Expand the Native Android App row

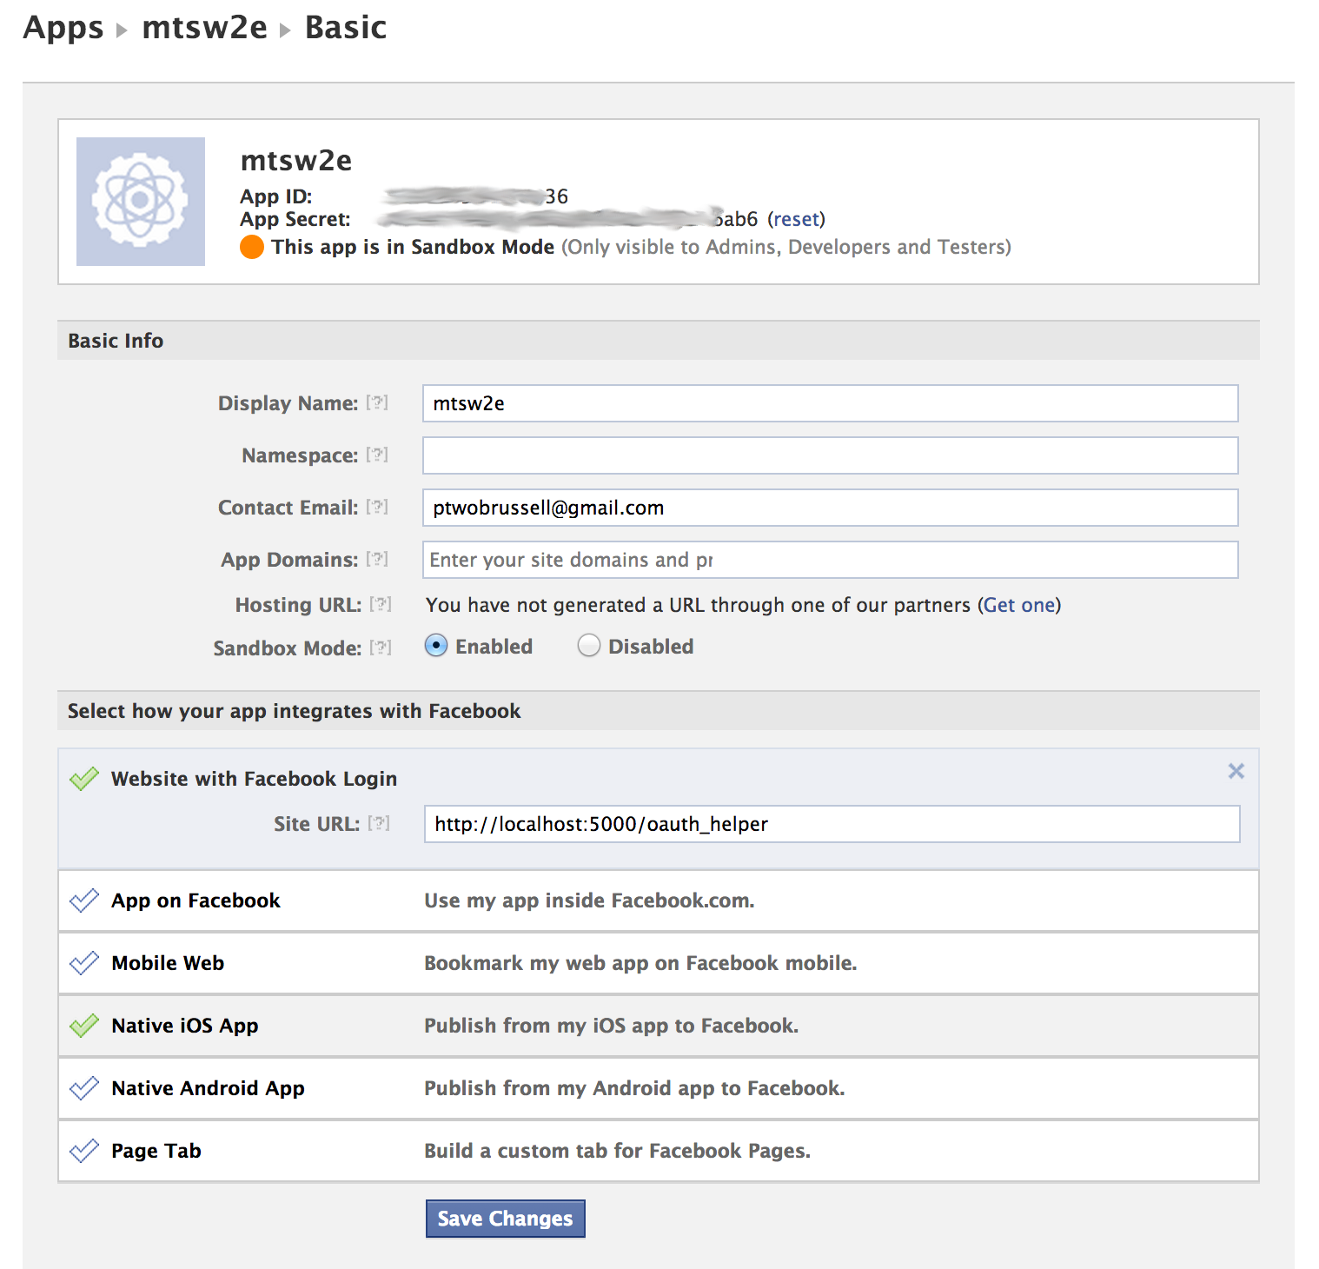coord(208,1088)
